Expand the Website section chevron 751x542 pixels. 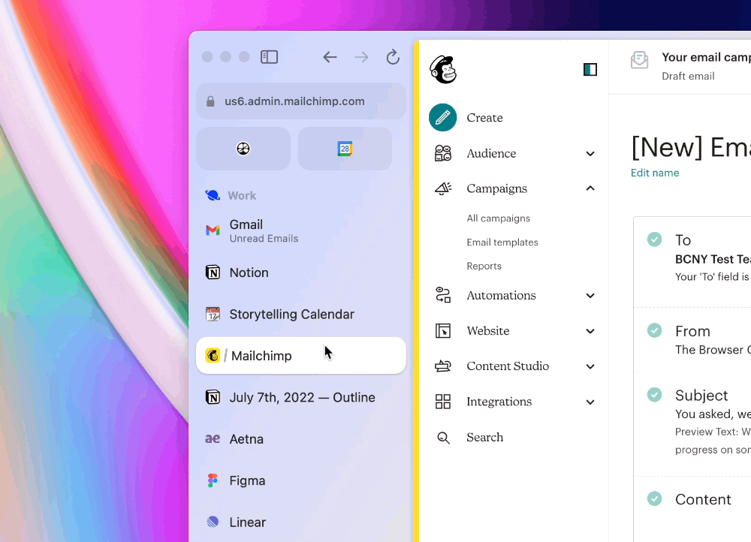(590, 331)
